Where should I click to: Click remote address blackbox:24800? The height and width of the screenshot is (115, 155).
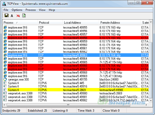coord(109,79)
